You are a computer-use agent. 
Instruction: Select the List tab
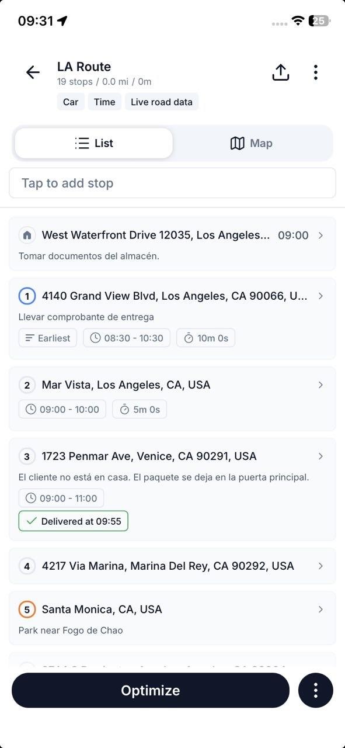pyautogui.click(x=93, y=143)
